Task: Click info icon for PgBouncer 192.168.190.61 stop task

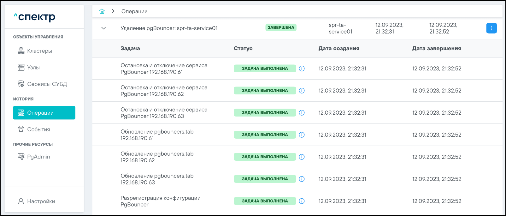Action: (302, 69)
